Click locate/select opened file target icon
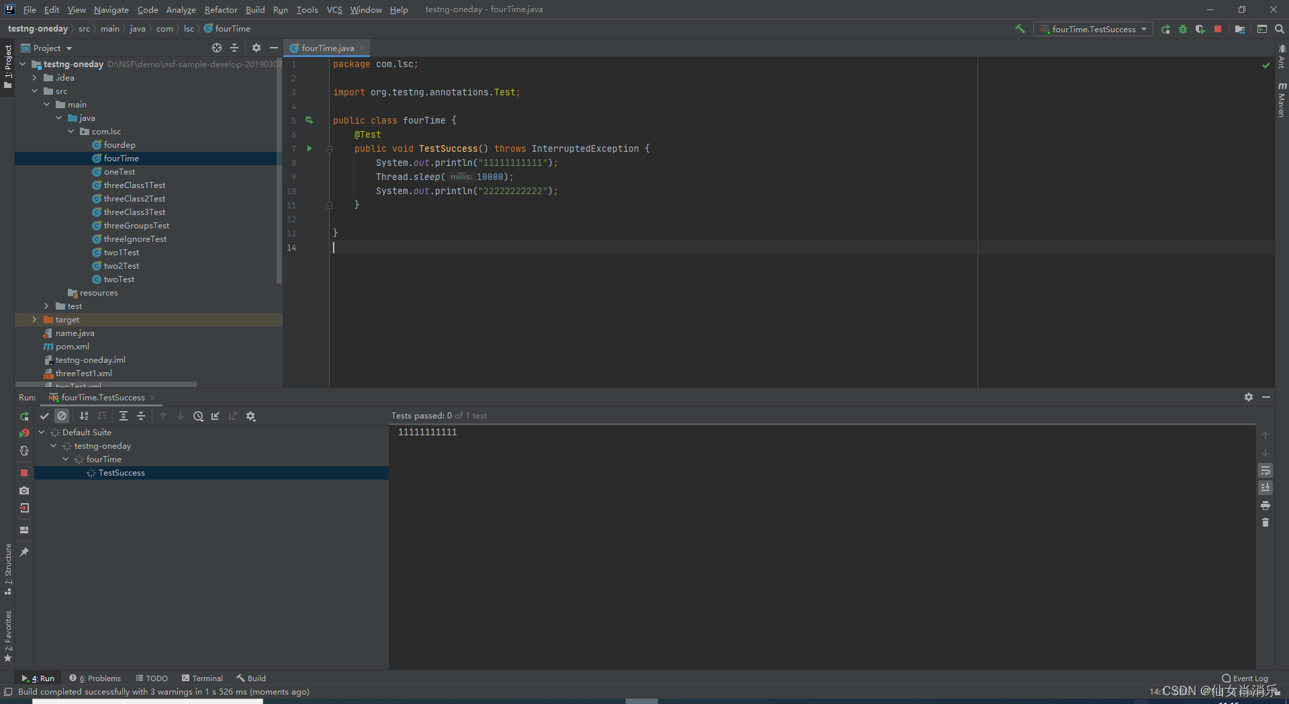This screenshot has height=704, width=1289. [x=217, y=48]
